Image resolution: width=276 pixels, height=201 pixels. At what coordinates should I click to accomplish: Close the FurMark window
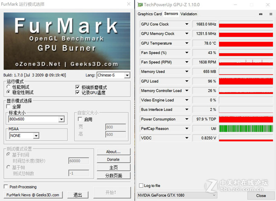click(129, 4)
